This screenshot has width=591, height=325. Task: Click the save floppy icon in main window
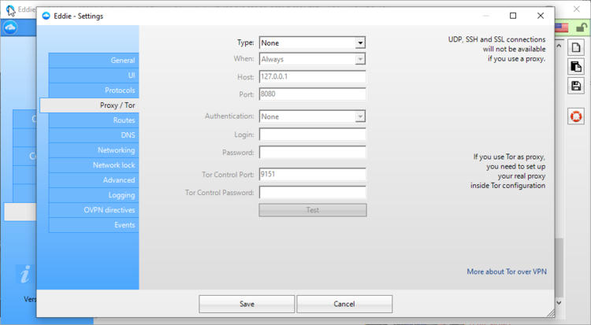[x=576, y=86]
